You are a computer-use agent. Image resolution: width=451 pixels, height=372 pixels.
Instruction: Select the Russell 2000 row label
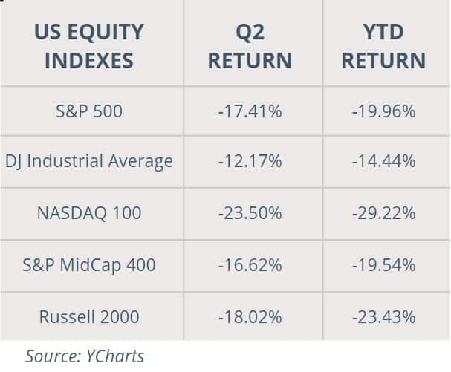89,317
